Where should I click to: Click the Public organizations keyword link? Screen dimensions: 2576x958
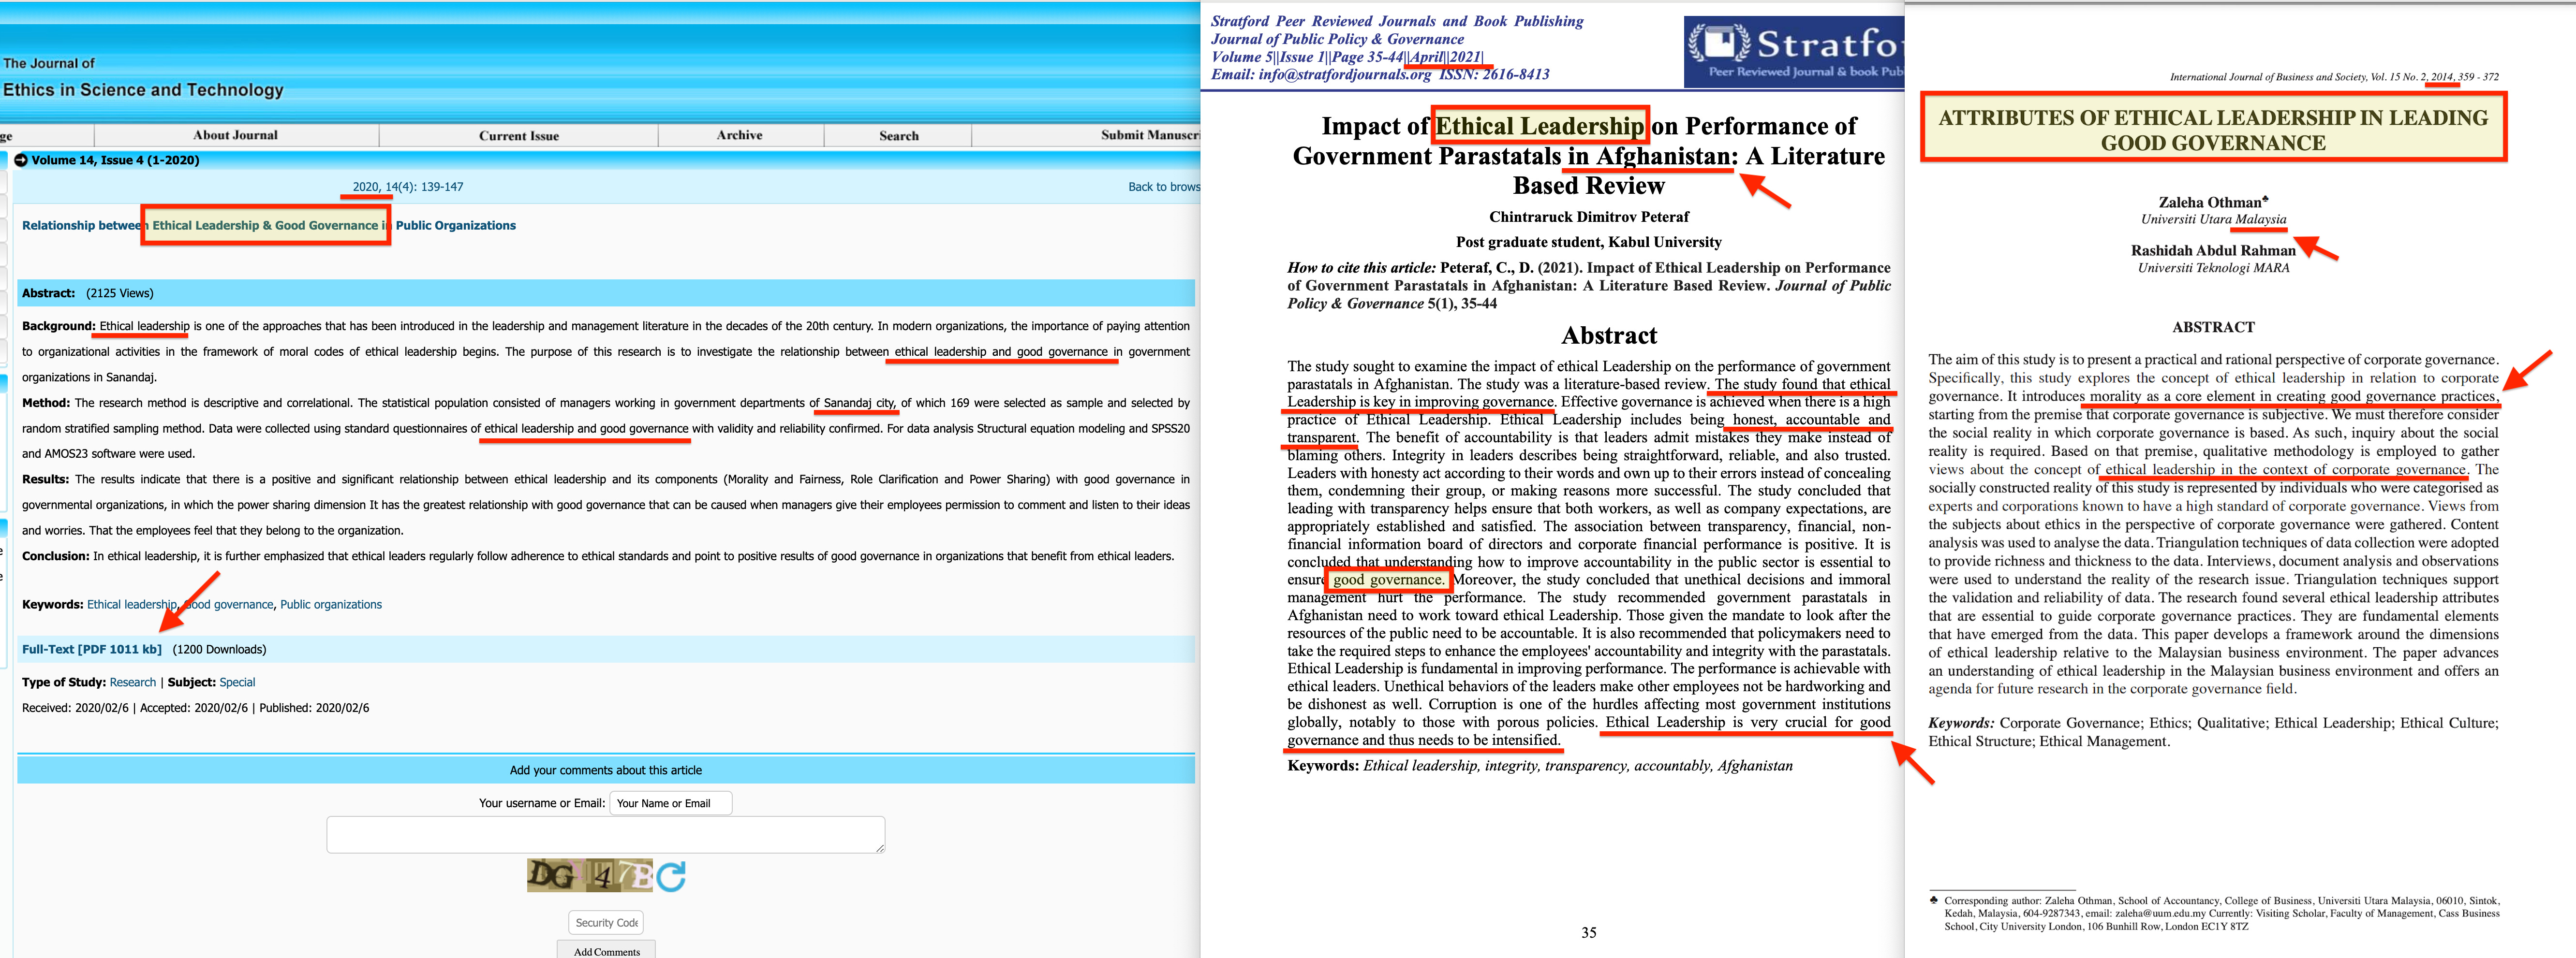pos(331,604)
